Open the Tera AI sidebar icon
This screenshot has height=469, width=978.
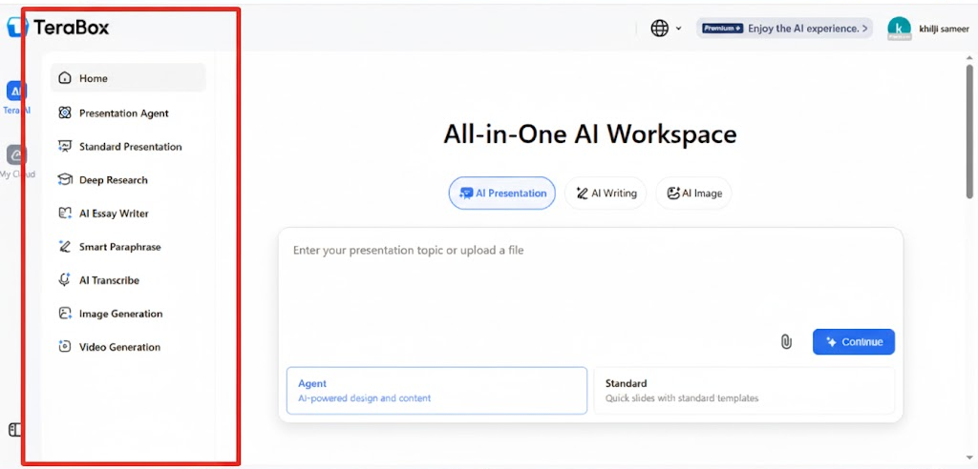pyautogui.click(x=17, y=91)
